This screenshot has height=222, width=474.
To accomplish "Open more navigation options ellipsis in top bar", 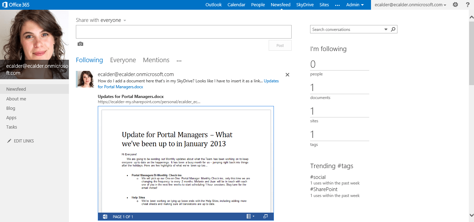I will tap(337, 5).
